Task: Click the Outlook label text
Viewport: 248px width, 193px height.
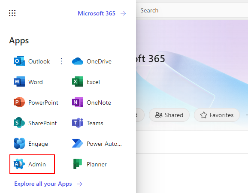Action: coord(39,61)
